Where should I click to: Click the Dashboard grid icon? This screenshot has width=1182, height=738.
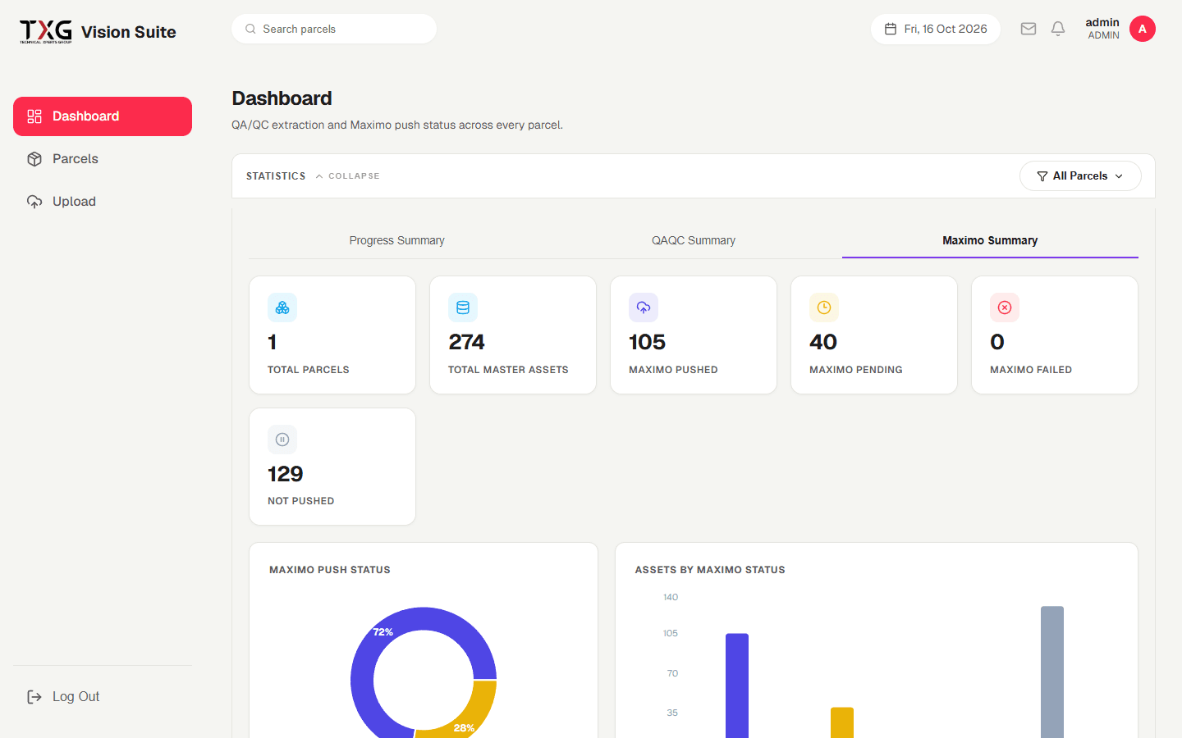34,116
